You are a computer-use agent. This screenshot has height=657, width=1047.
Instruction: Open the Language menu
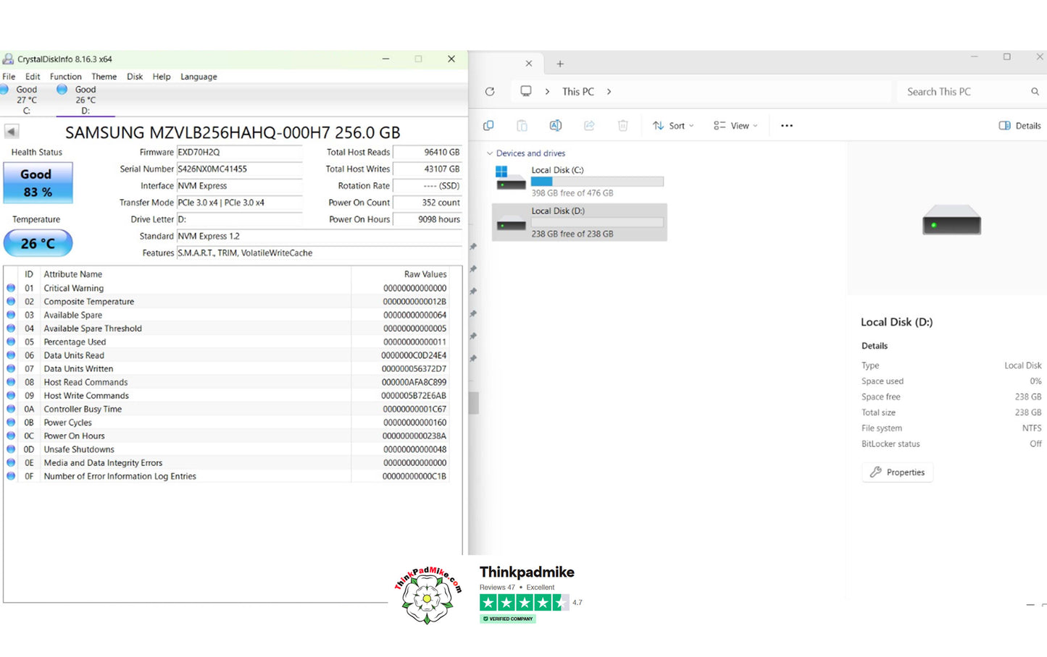(x=199, y=77)
